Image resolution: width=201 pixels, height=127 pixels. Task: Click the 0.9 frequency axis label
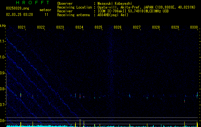coord(3,73)
